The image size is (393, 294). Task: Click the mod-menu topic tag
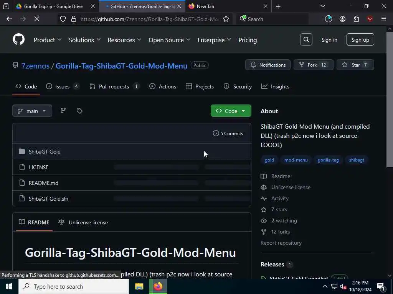coord(296,160)
